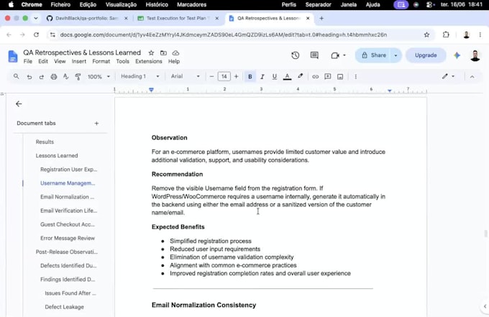489x317 pixels.
Task: Decrease font size with minus button
Action: (x=211, y=77)
